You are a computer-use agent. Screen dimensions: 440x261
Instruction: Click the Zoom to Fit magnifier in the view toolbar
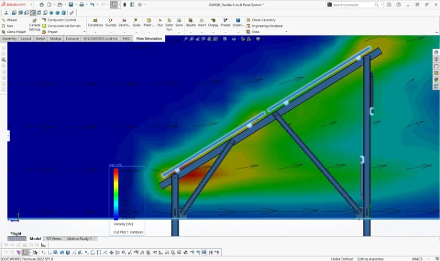185,39
